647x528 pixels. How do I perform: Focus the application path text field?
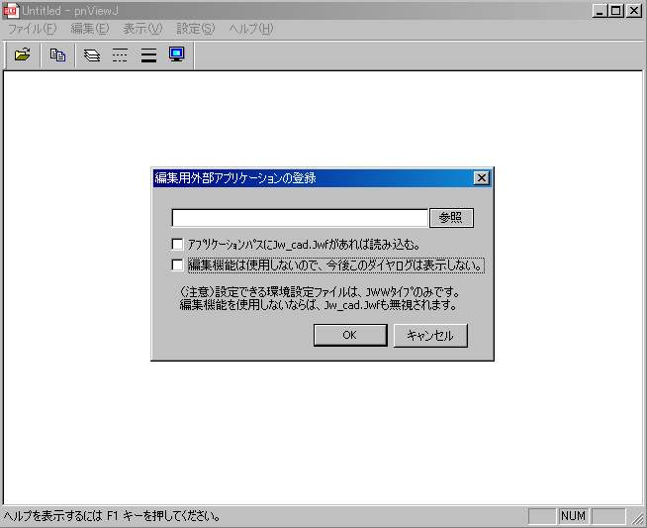tap(300, 218)
